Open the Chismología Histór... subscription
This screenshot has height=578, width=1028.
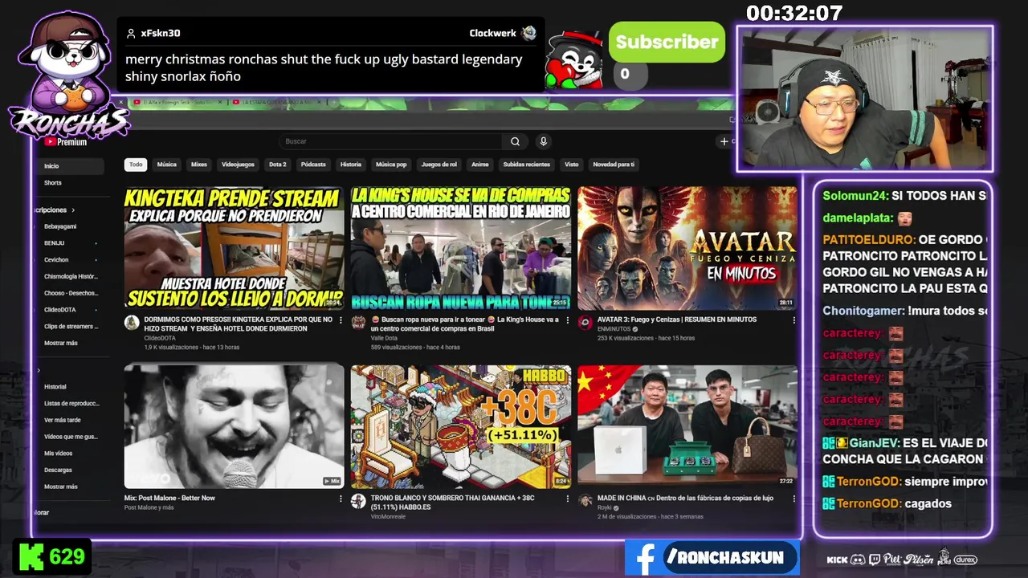coord(71,277)
